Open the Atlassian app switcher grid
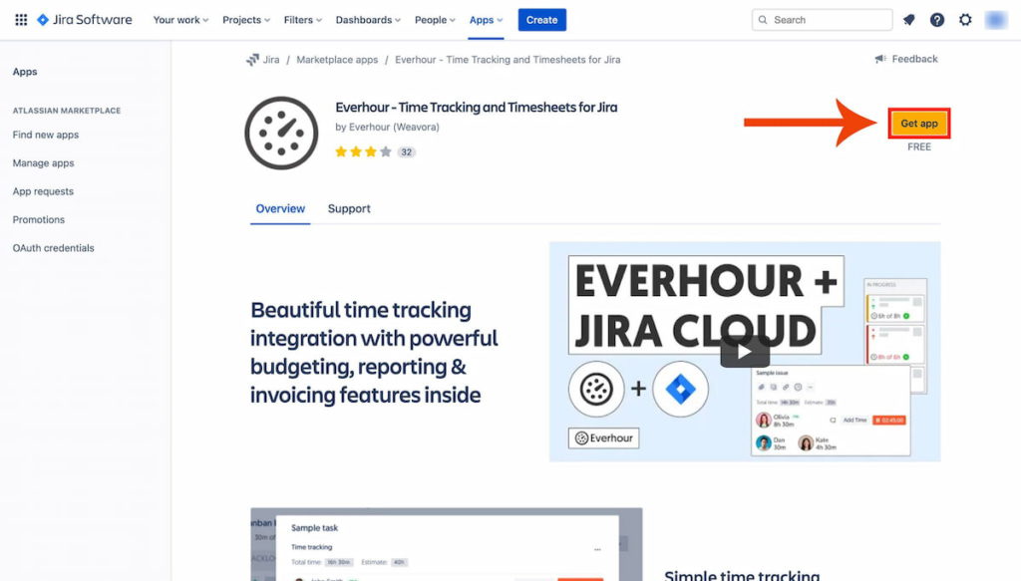The image size is (1021, 581). pos(20,18)
